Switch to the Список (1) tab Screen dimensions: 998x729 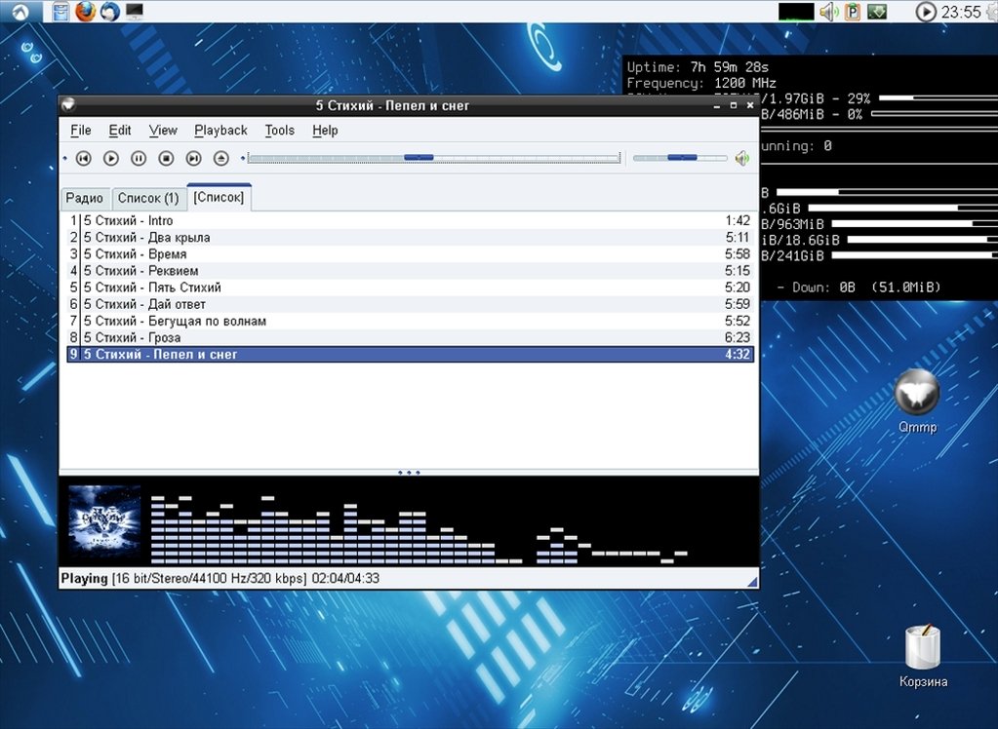(x=148, y=199)
